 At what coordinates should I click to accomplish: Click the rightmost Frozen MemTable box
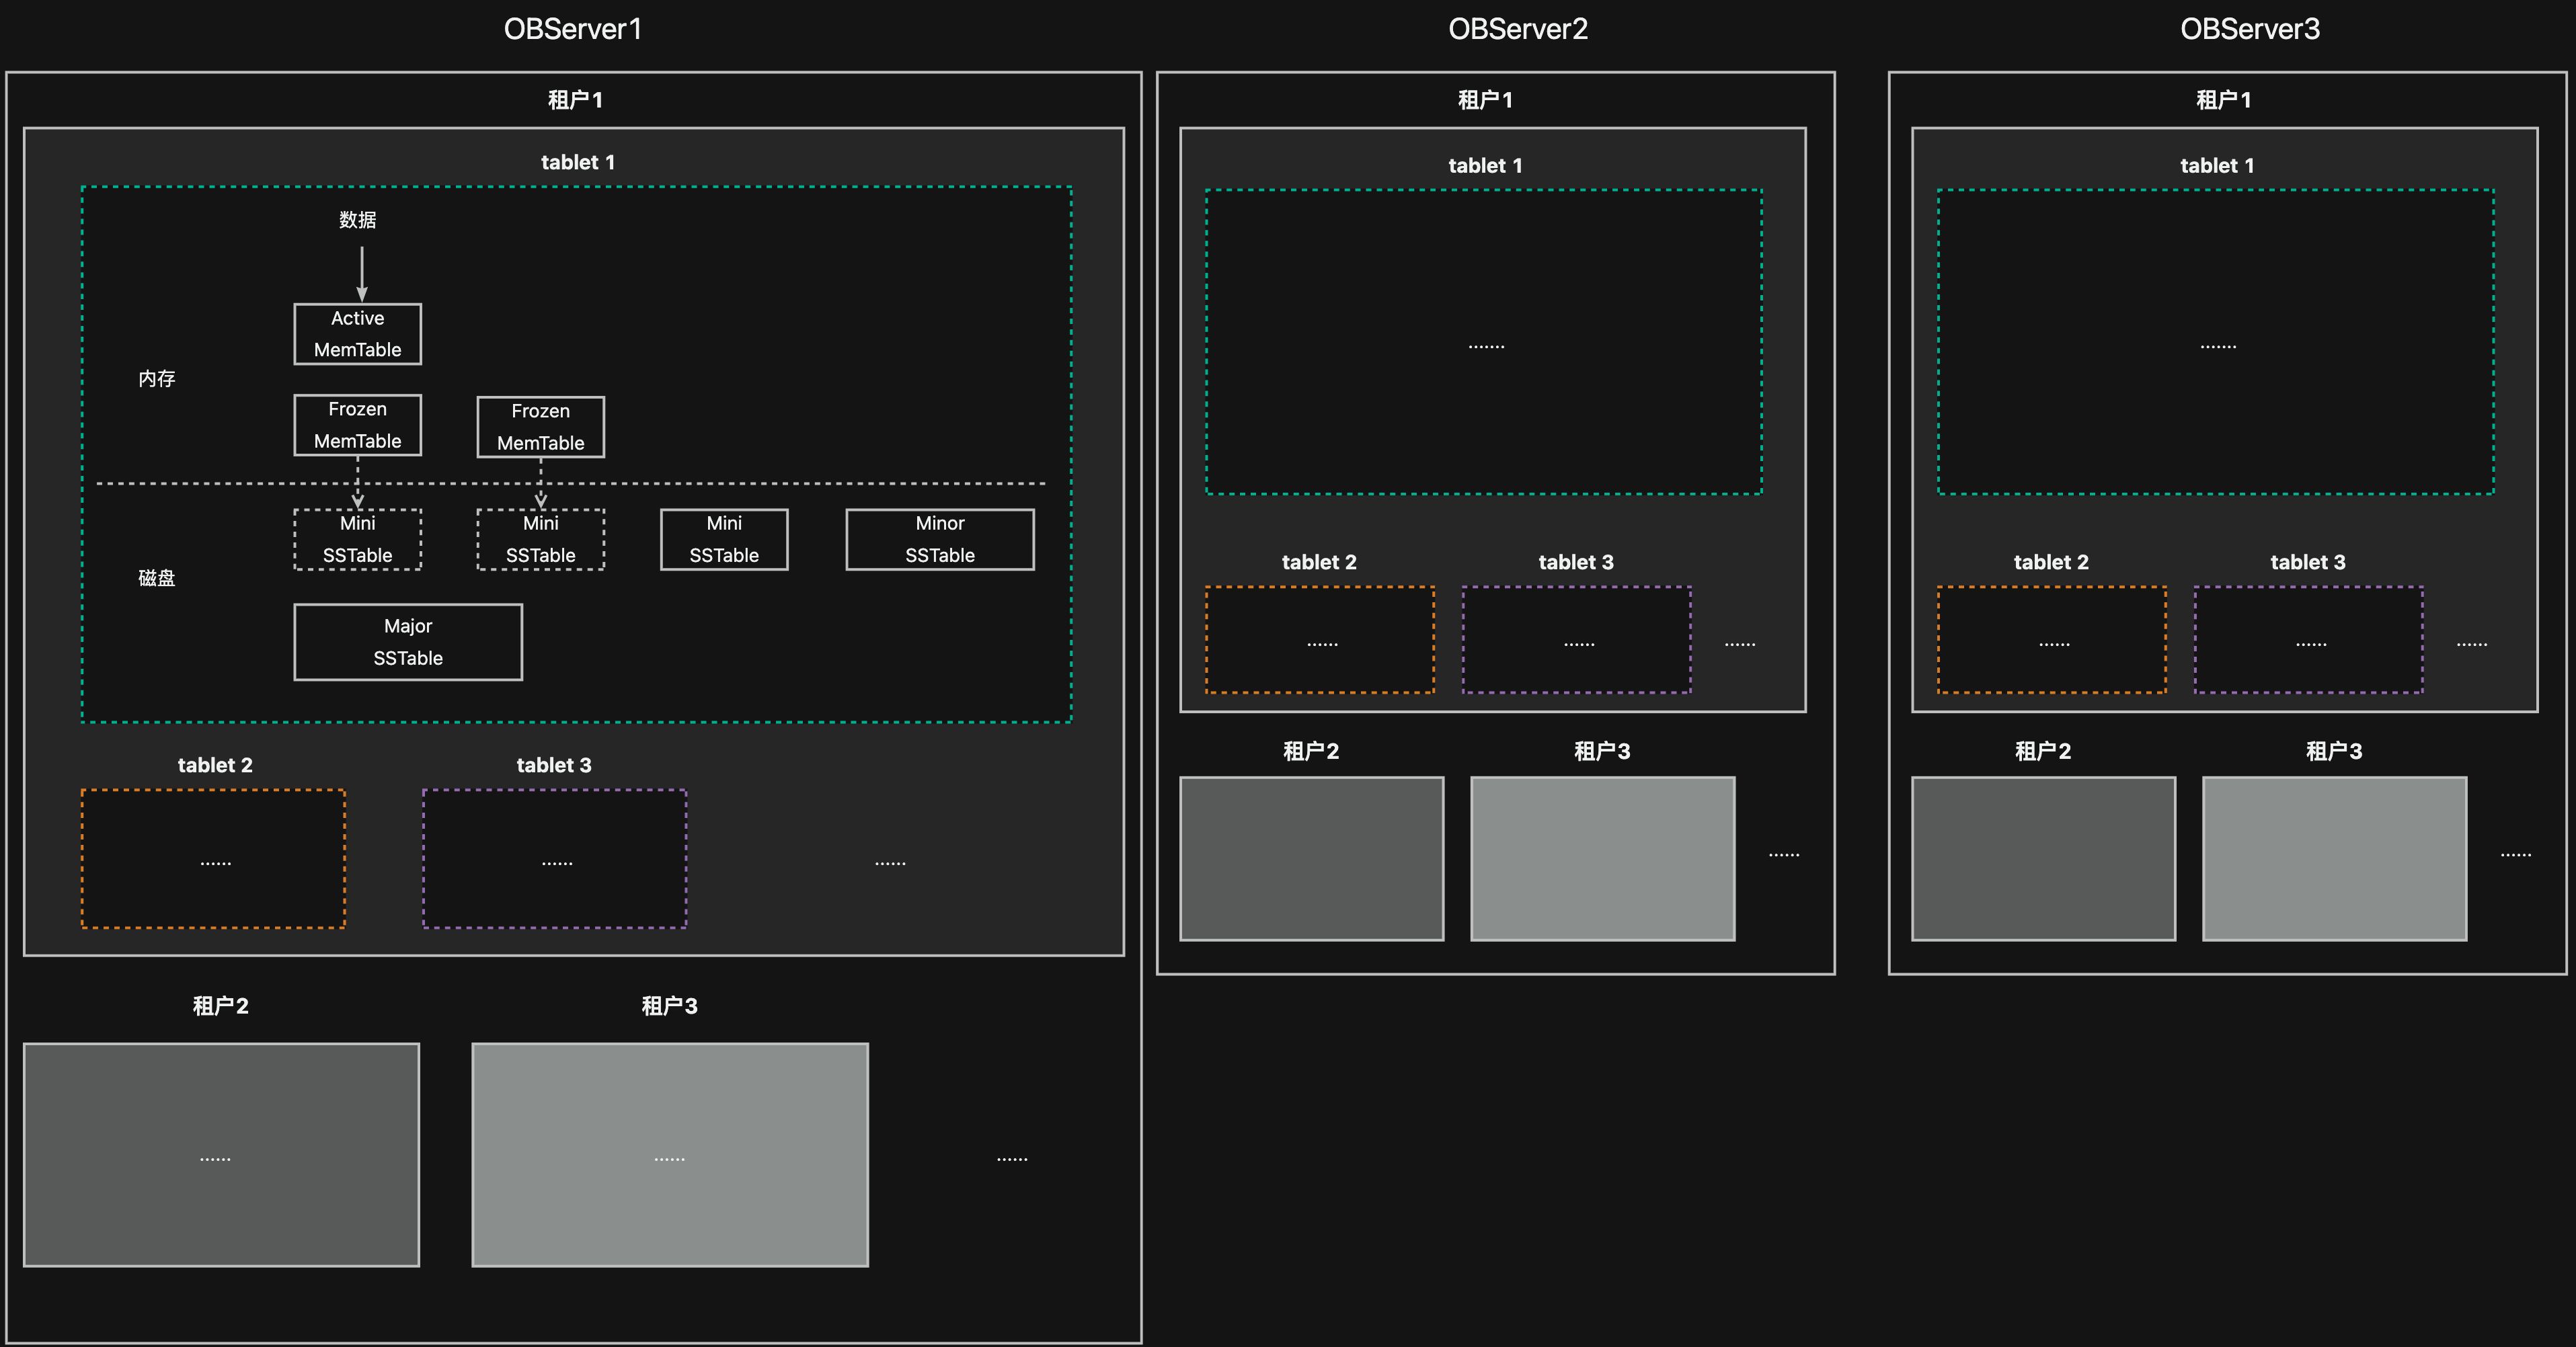click(540, 427)
